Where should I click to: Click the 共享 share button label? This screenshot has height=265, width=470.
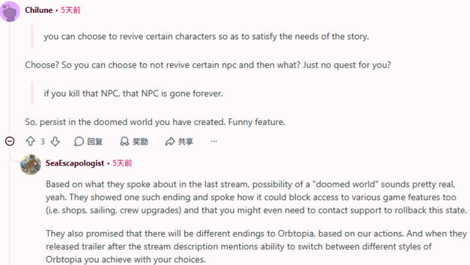185,142
